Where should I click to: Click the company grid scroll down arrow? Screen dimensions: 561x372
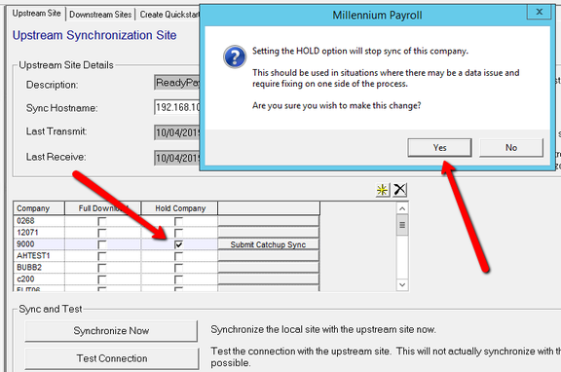point(402,285)
